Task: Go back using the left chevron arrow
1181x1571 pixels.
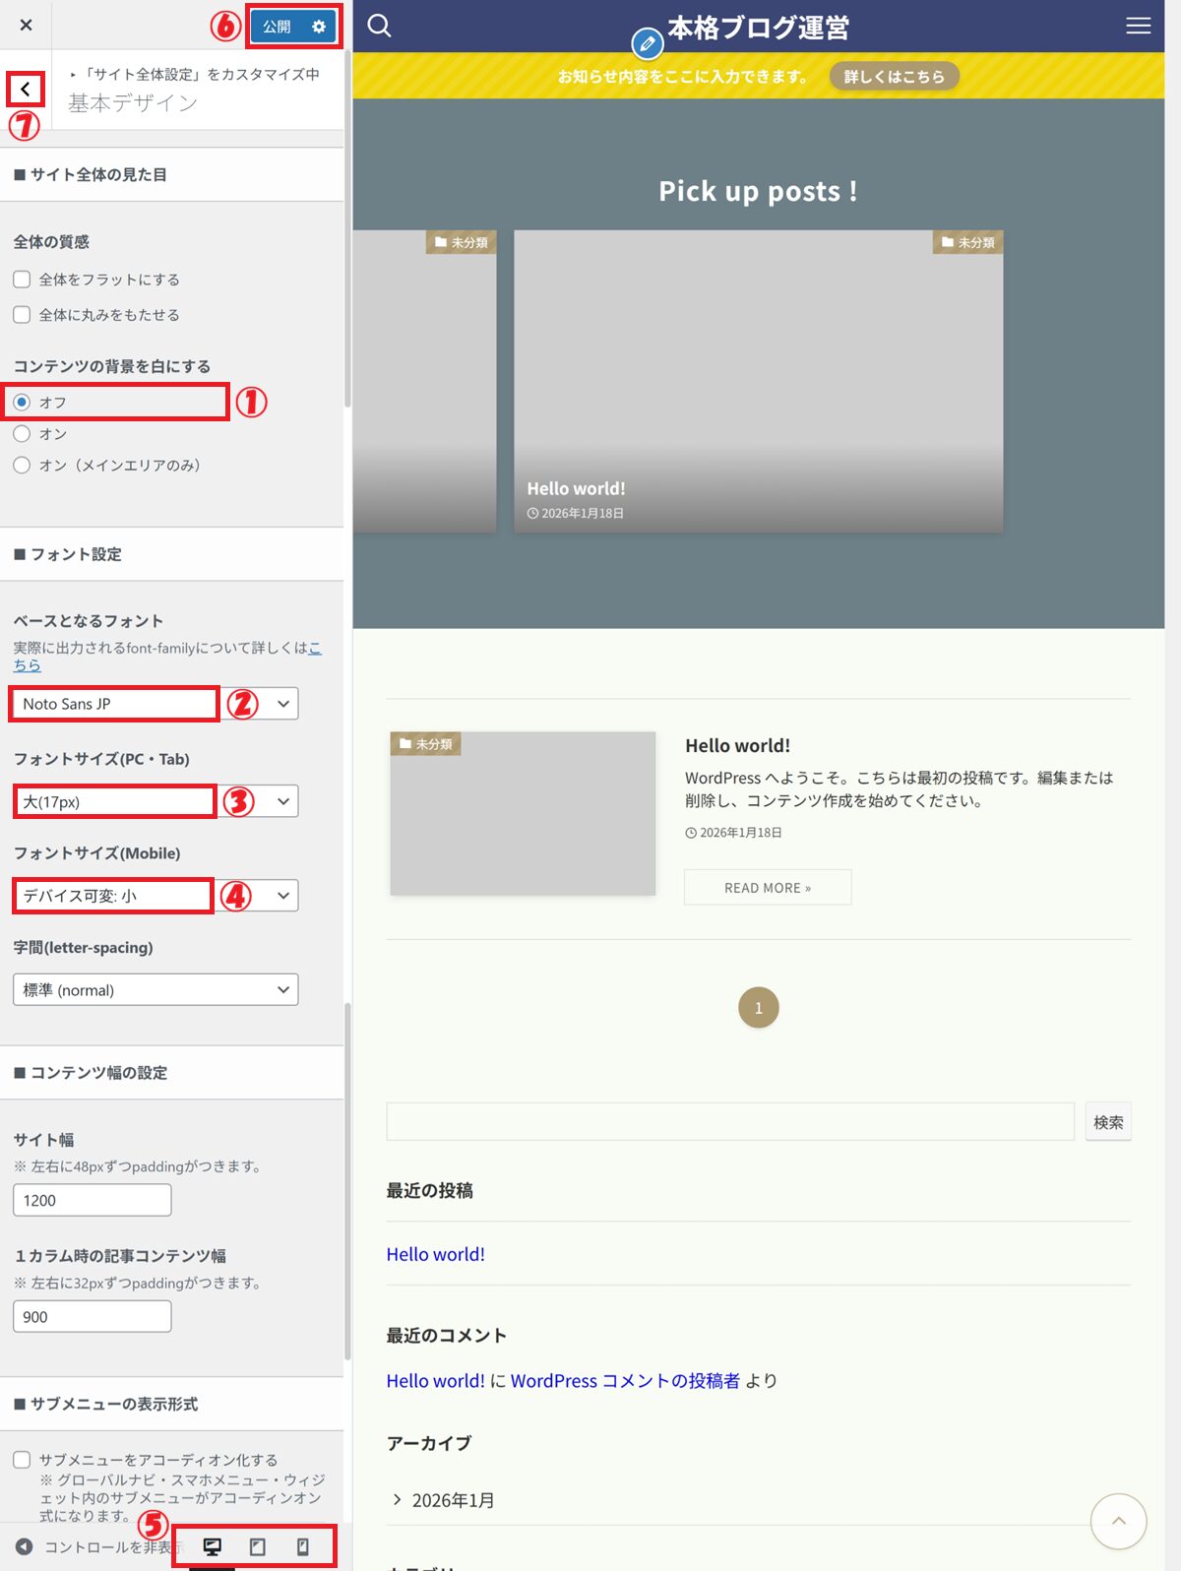Action: 26,90
